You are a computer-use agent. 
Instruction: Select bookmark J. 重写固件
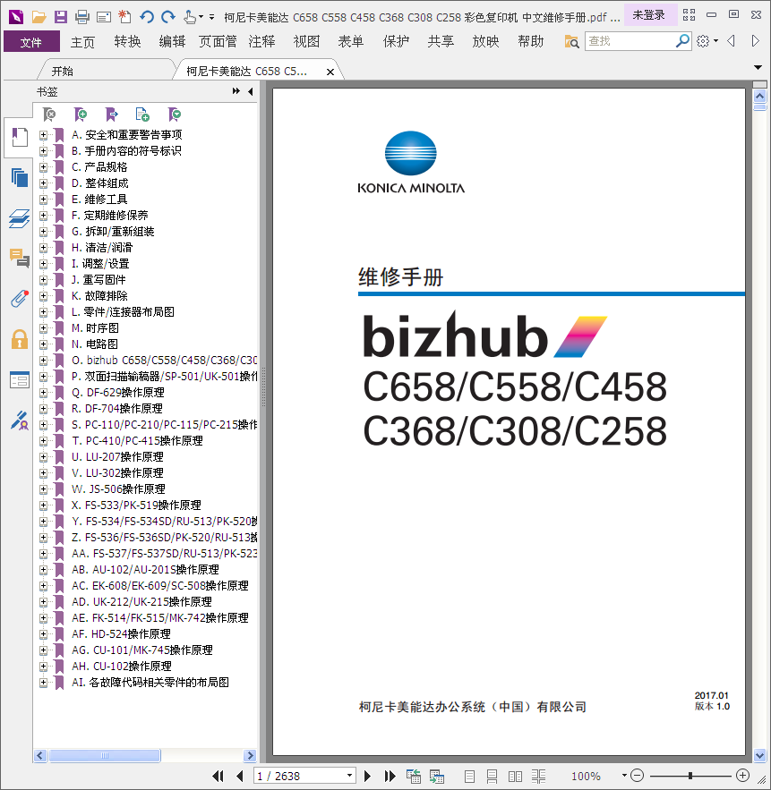(x=99, y=280)
